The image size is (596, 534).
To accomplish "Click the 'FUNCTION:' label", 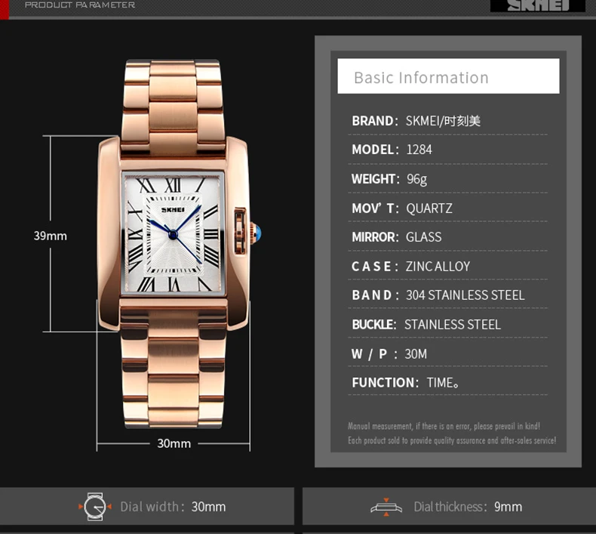I will click(x=386, y=382).
